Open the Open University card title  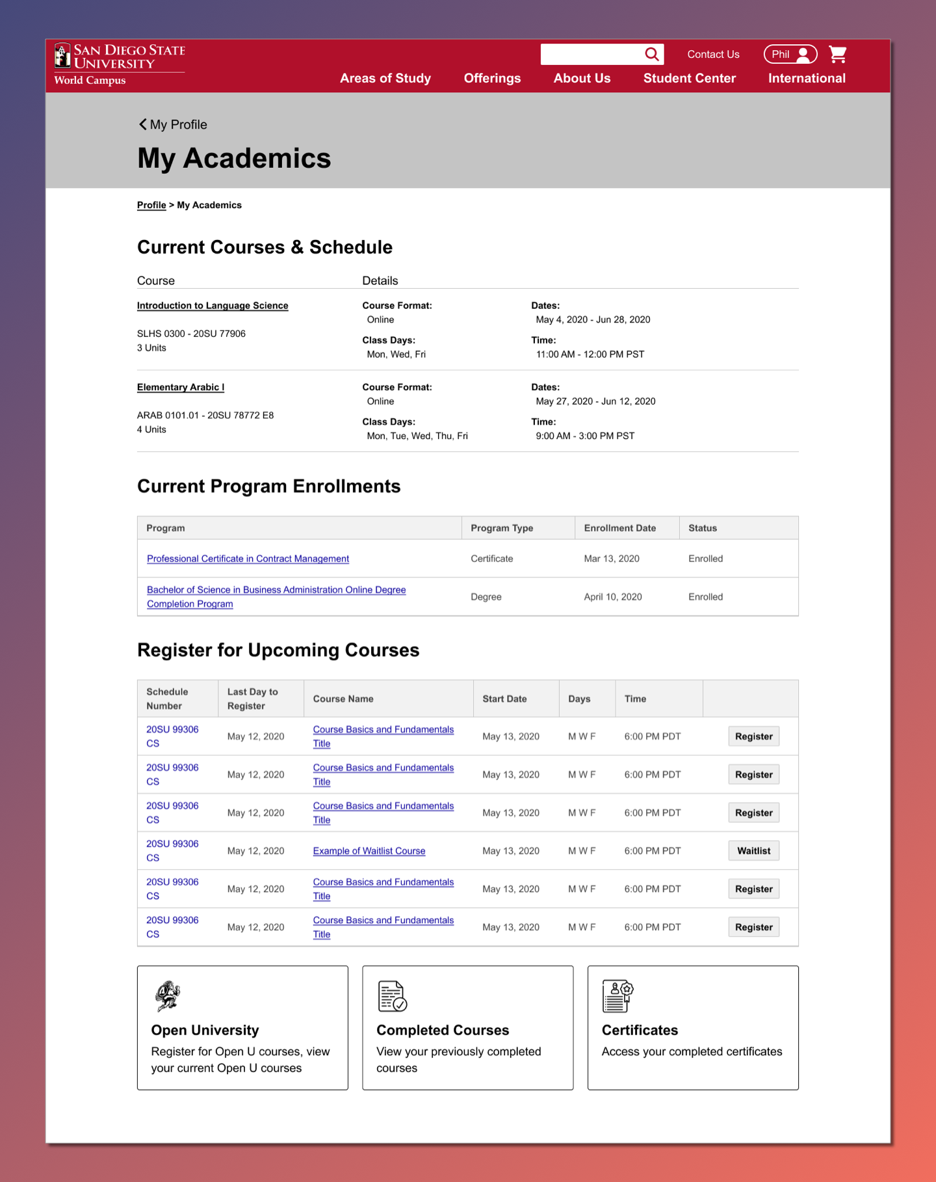point(205,1030)
